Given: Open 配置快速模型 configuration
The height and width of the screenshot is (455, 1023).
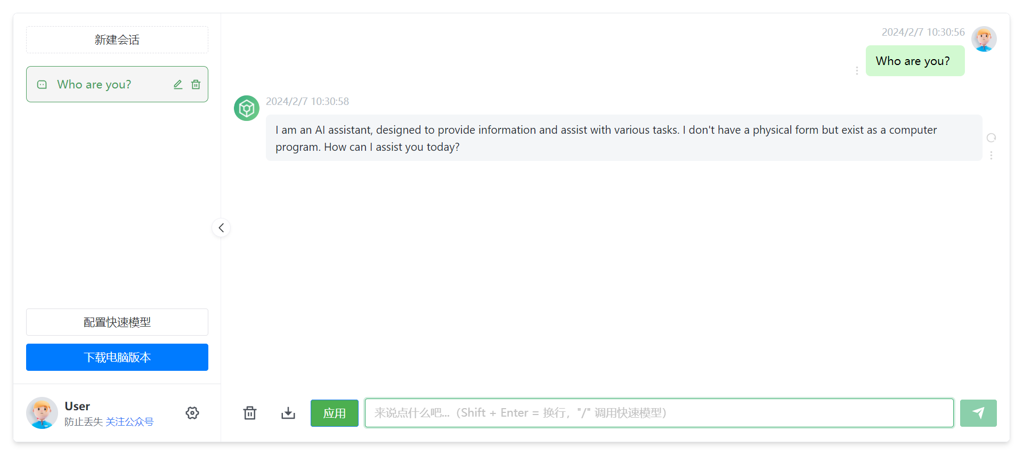Looking at the screenshot, I should point(117,322).
